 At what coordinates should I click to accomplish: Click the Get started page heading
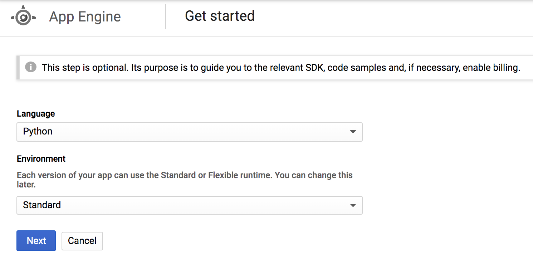[x=220, y=16]
